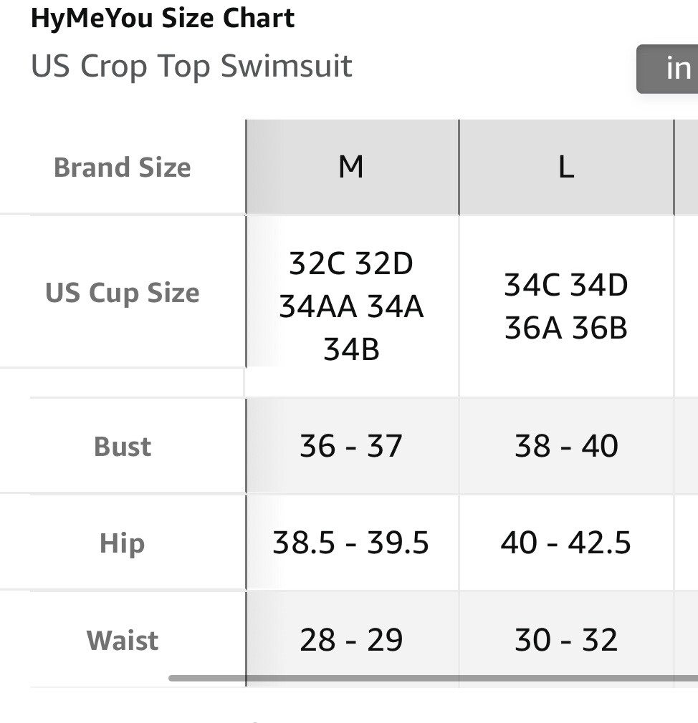The image size is (698, 723).
Task: Select the L waist value 30 - 32
Action: [x=566, y=640]
